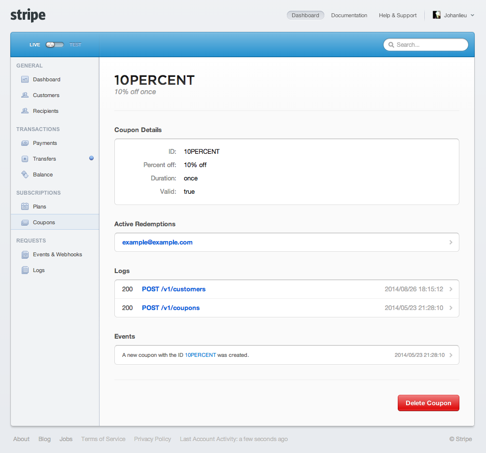The height and width of the screenshot is (453, 486).
Task: Click the Customers people icon
Action: [x=25, y=95]
